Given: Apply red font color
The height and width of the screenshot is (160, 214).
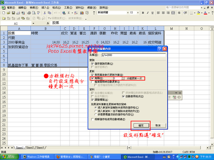Looking at the screenshot, I should click(x=205, y=13).
